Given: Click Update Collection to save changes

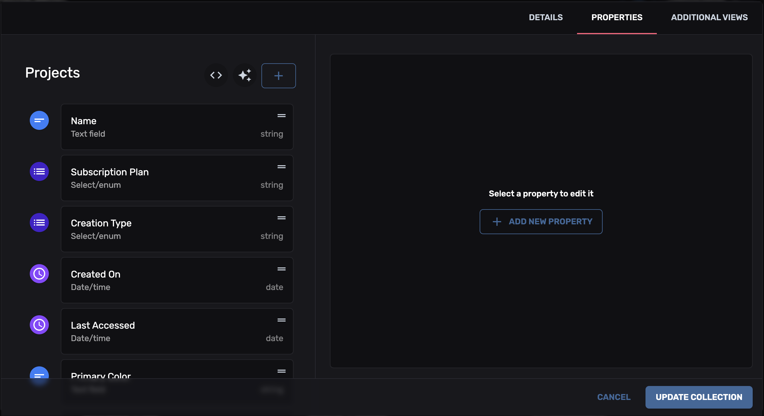Looking at the screenshot, I should pyautogui.click(x=699, y=397).
